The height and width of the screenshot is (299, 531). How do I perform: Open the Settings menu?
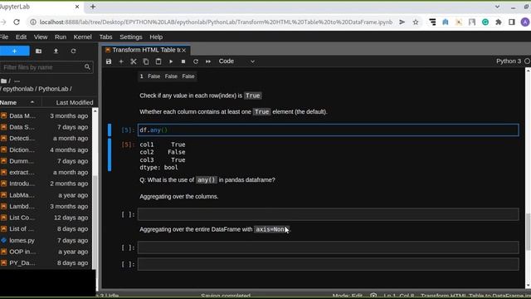pyautogui.click(x=131, y=37)
